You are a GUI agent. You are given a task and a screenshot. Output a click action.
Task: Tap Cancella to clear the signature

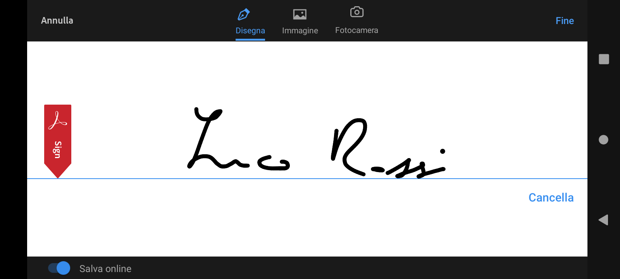pyautogui.click(x=551, y=198)
